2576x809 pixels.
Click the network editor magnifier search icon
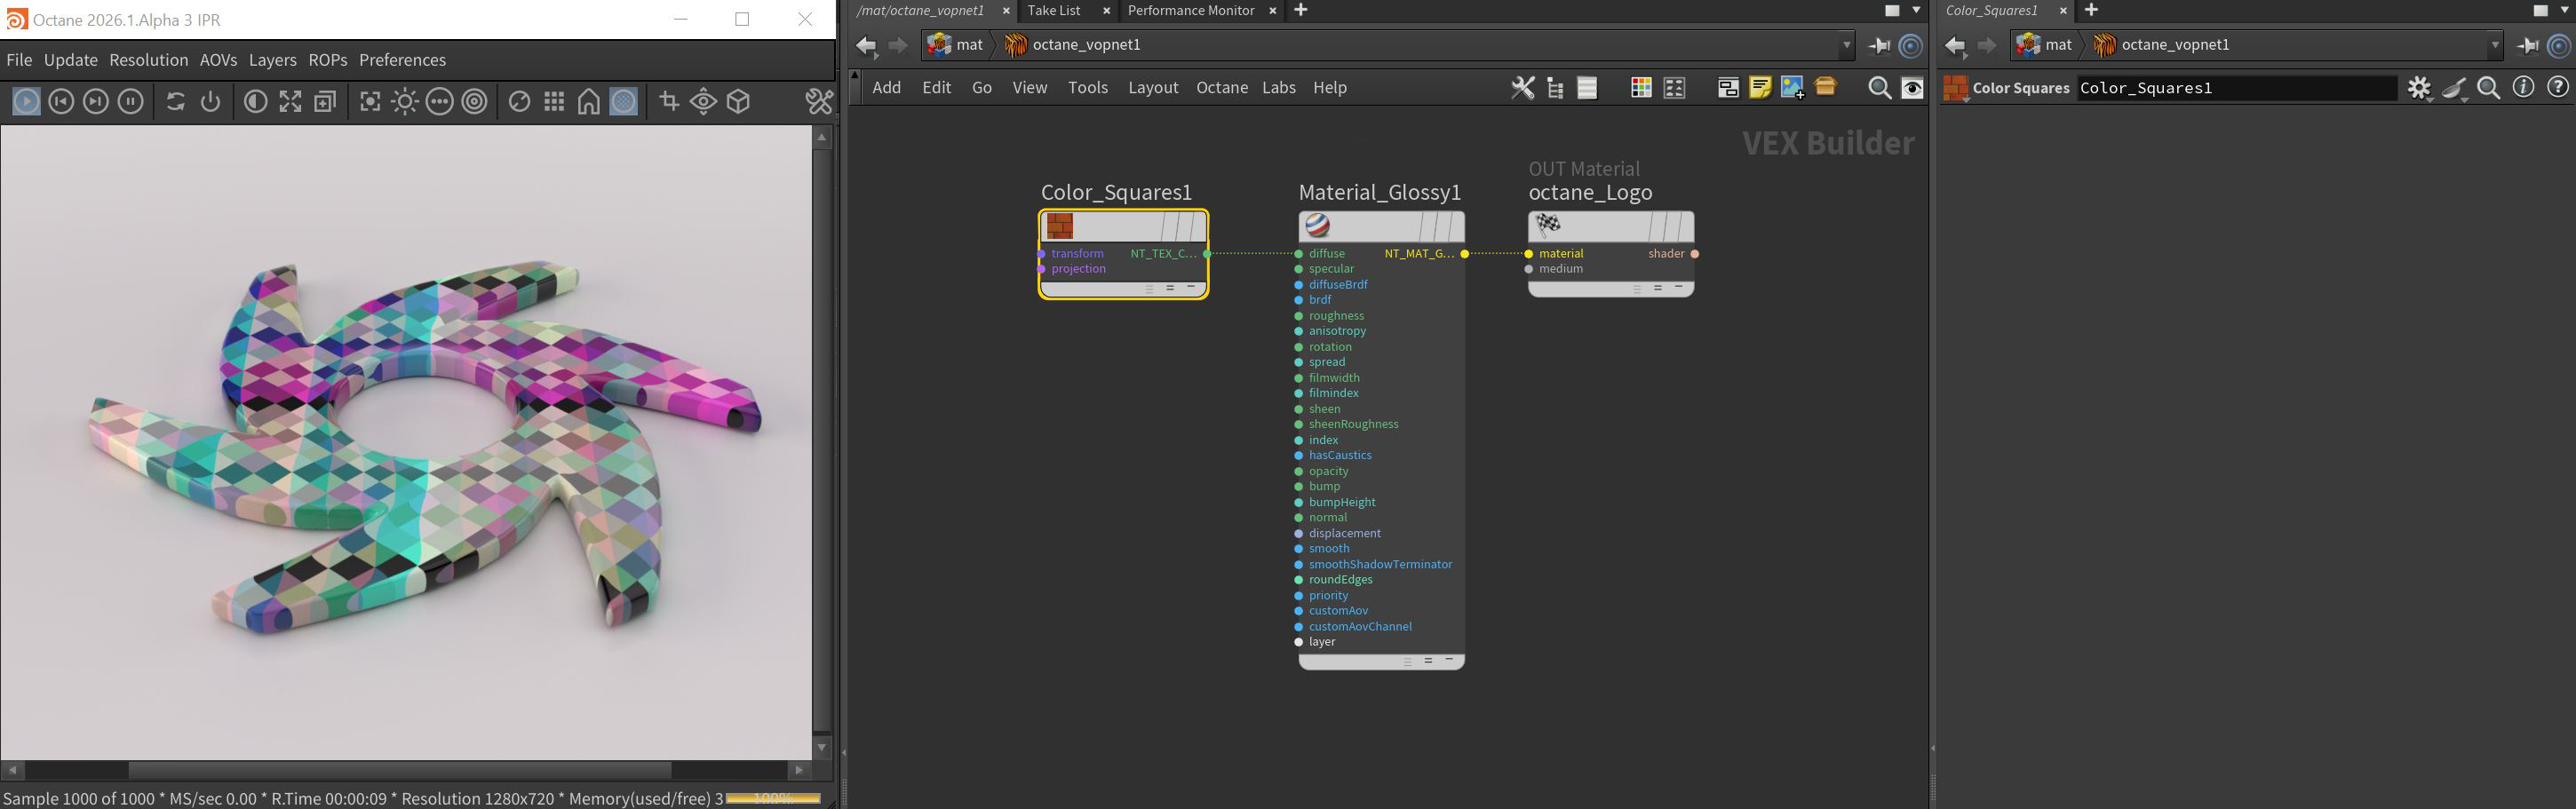coord(1879,88)
